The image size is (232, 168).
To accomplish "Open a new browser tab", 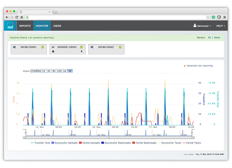I will [55, 12].
